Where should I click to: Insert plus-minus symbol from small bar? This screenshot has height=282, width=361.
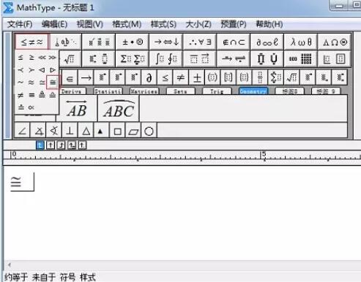click(x=197, y=78)
